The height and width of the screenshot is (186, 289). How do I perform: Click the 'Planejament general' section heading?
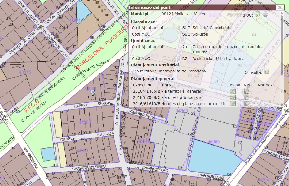point(153,79)
